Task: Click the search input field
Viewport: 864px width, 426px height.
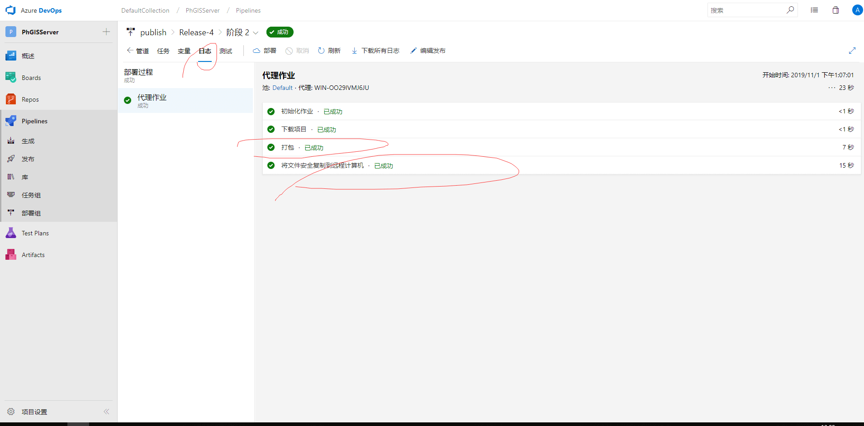Action: [x=746, y=10]
